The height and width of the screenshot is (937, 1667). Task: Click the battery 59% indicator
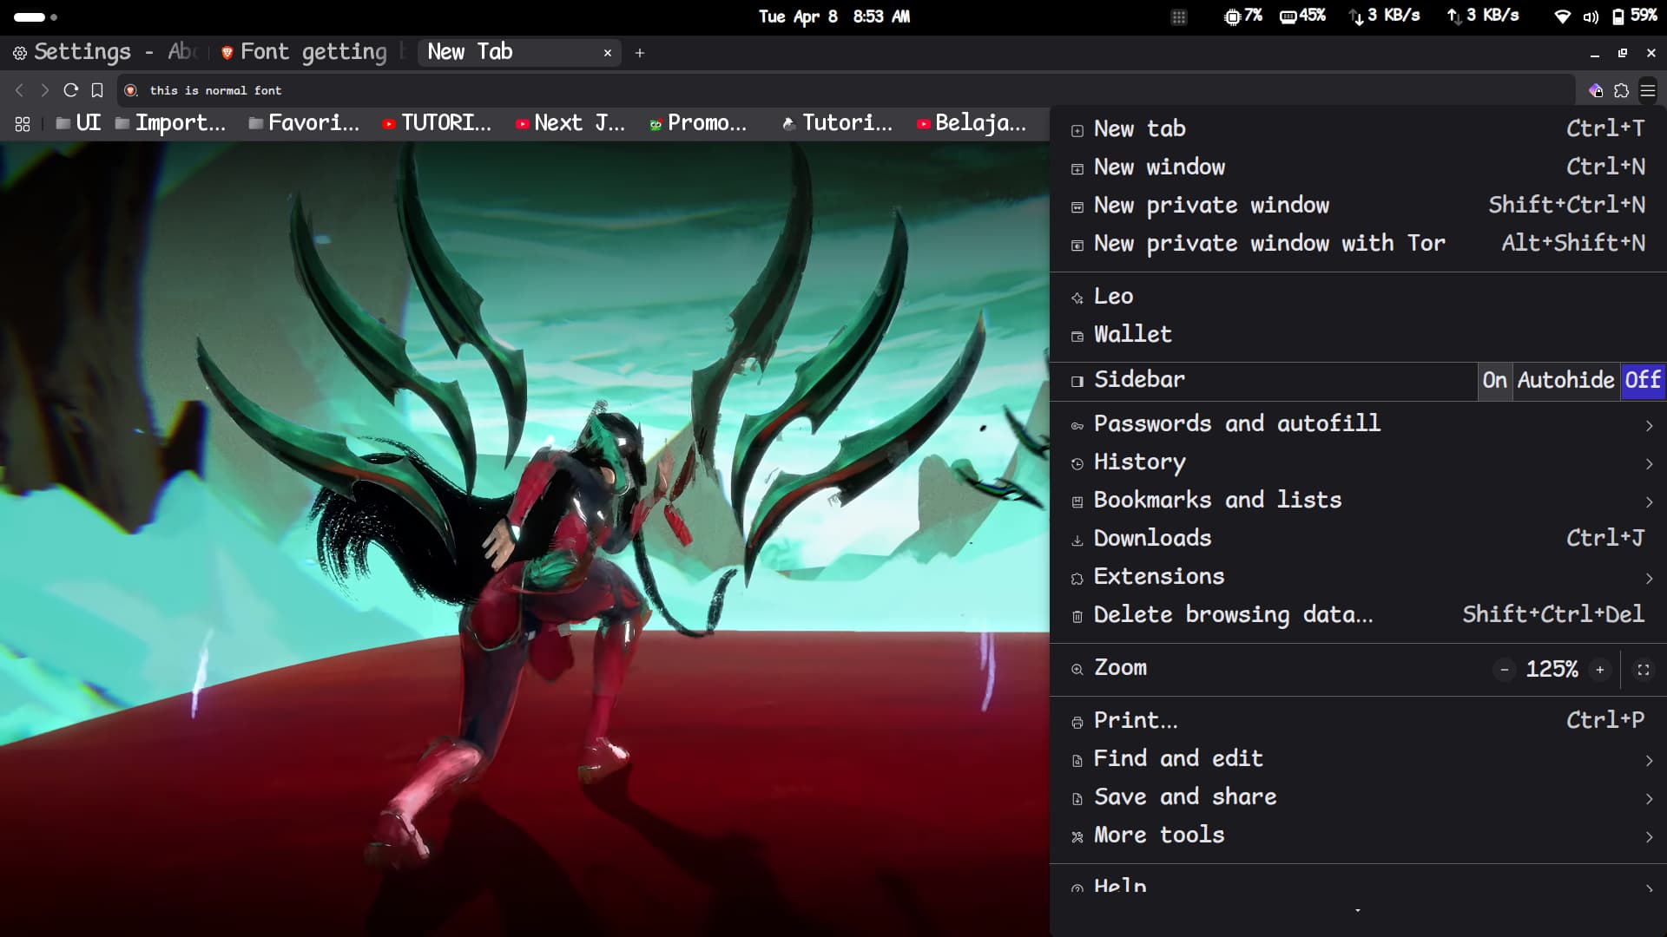click(x=1635, y=16)
